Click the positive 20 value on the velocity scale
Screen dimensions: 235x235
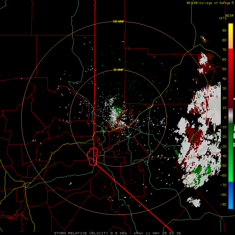pyautogui.click(x=224, y=98)
